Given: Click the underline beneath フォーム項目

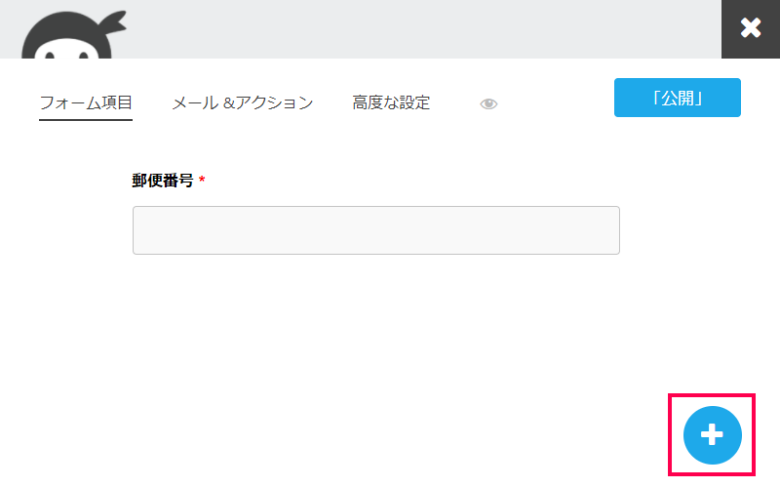Looking at the screenshot, I should point(86,119).
